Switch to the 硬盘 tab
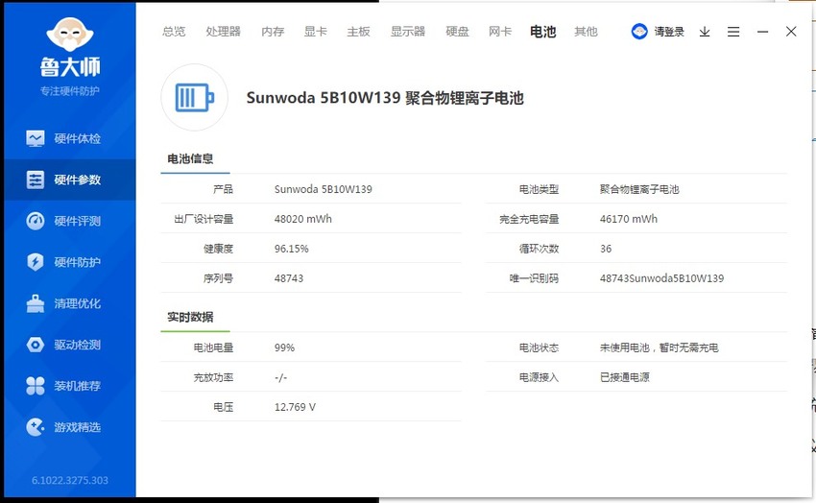 tap(457, 32)
